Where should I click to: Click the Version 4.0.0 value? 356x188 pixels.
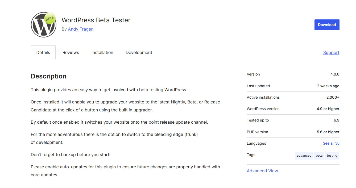(x=335, y=74)
